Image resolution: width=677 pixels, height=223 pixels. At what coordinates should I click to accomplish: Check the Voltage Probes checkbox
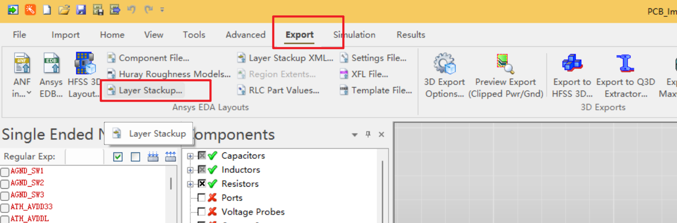coord(201,212)
